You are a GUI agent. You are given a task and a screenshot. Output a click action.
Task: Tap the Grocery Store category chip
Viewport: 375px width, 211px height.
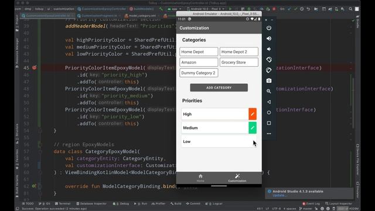click(239, 62)
